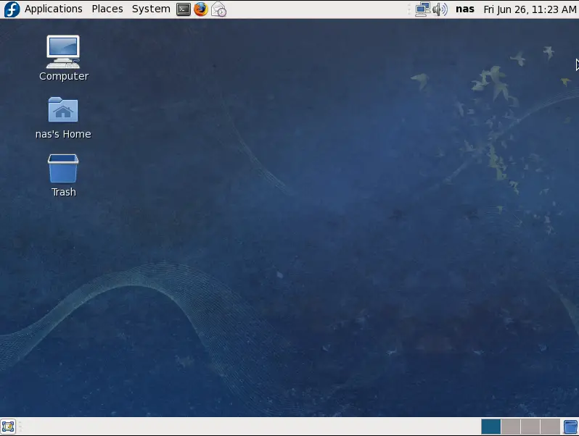Open the Applications menu
Viewport: 579px width, 436px height.
point(53,9)
